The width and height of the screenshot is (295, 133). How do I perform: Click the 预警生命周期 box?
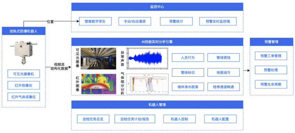pyautogui.click(x=271, y=84)
